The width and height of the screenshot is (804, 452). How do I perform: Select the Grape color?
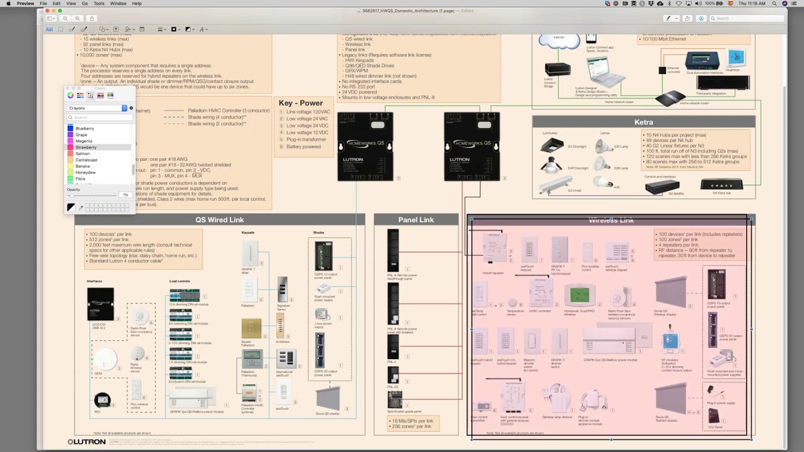pos(99,135)
